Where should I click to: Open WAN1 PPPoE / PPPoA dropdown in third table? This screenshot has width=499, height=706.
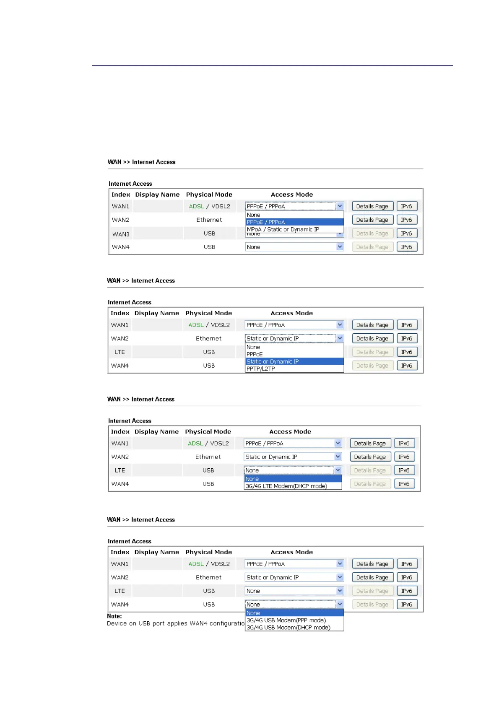293,443
